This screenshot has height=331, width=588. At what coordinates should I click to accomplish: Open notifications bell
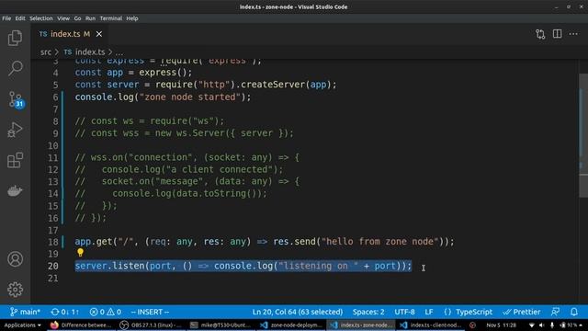(x=574, y=312)
